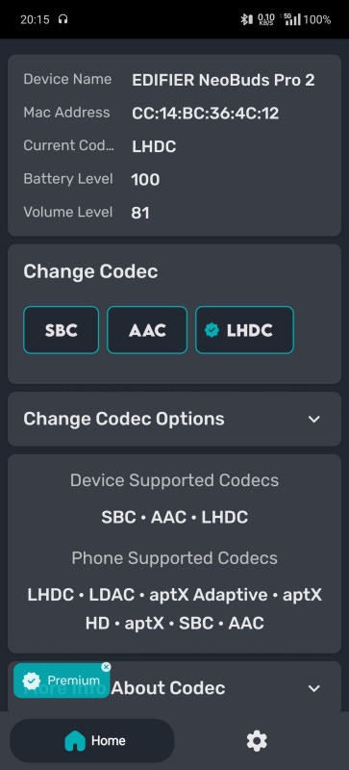Open the Change Codec Options header
349x770 pixels.
[x=174, y=419]
